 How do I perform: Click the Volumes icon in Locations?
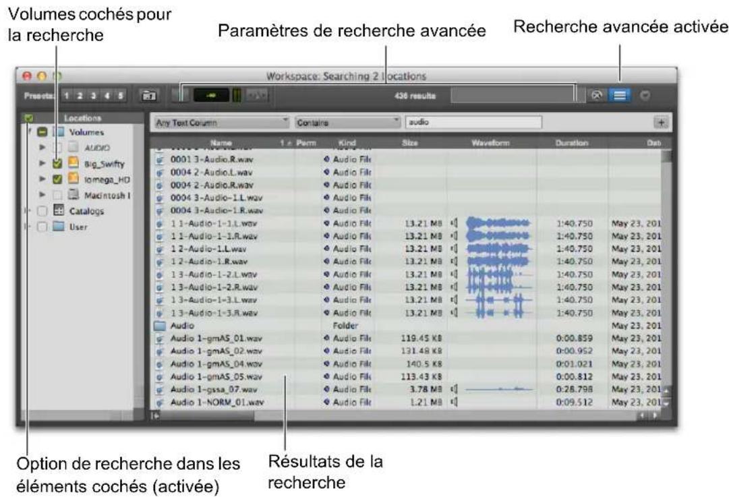coord(59,131)
